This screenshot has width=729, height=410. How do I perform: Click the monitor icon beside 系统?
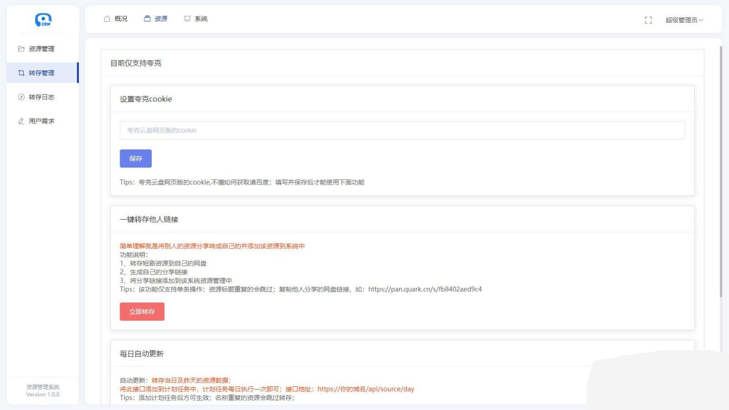point(187,19)
